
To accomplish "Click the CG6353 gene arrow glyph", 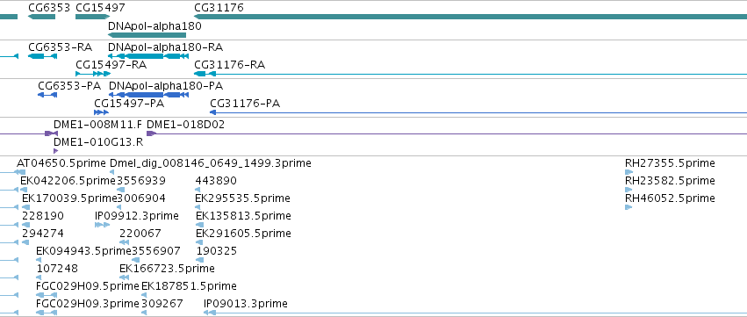I will [x=41, y=17].
